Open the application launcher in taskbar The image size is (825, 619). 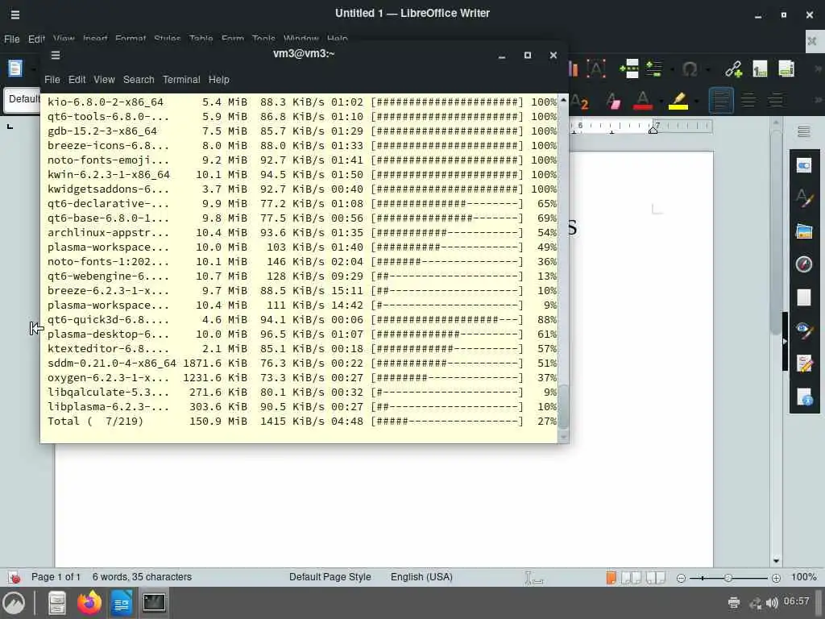[14, 603]
